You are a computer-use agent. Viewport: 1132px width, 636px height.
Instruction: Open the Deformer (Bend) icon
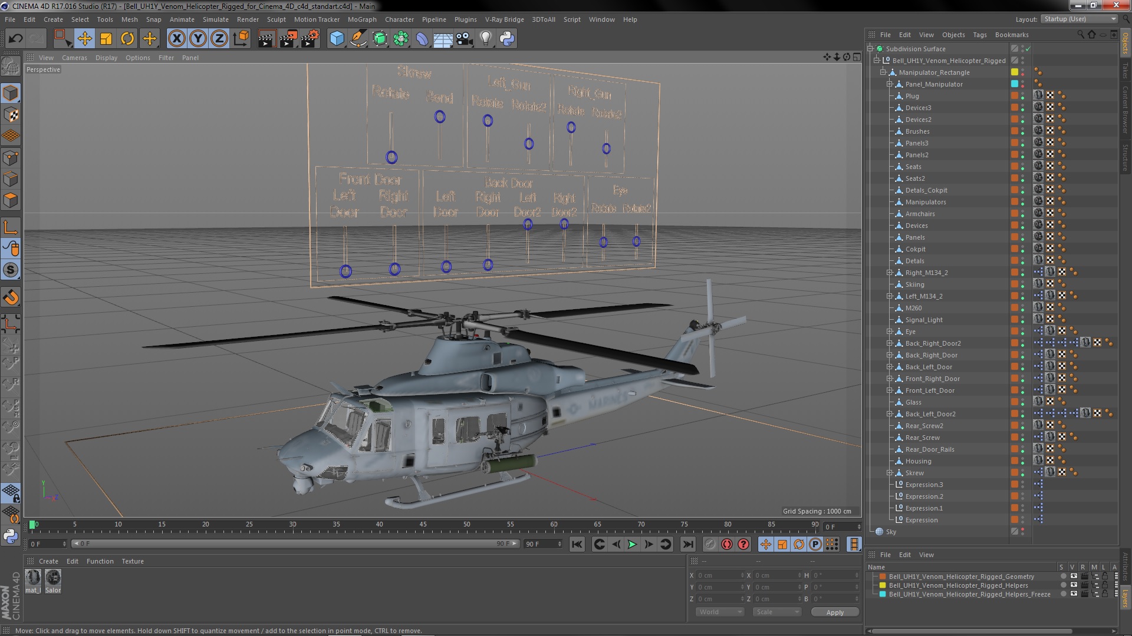(422, 39)
